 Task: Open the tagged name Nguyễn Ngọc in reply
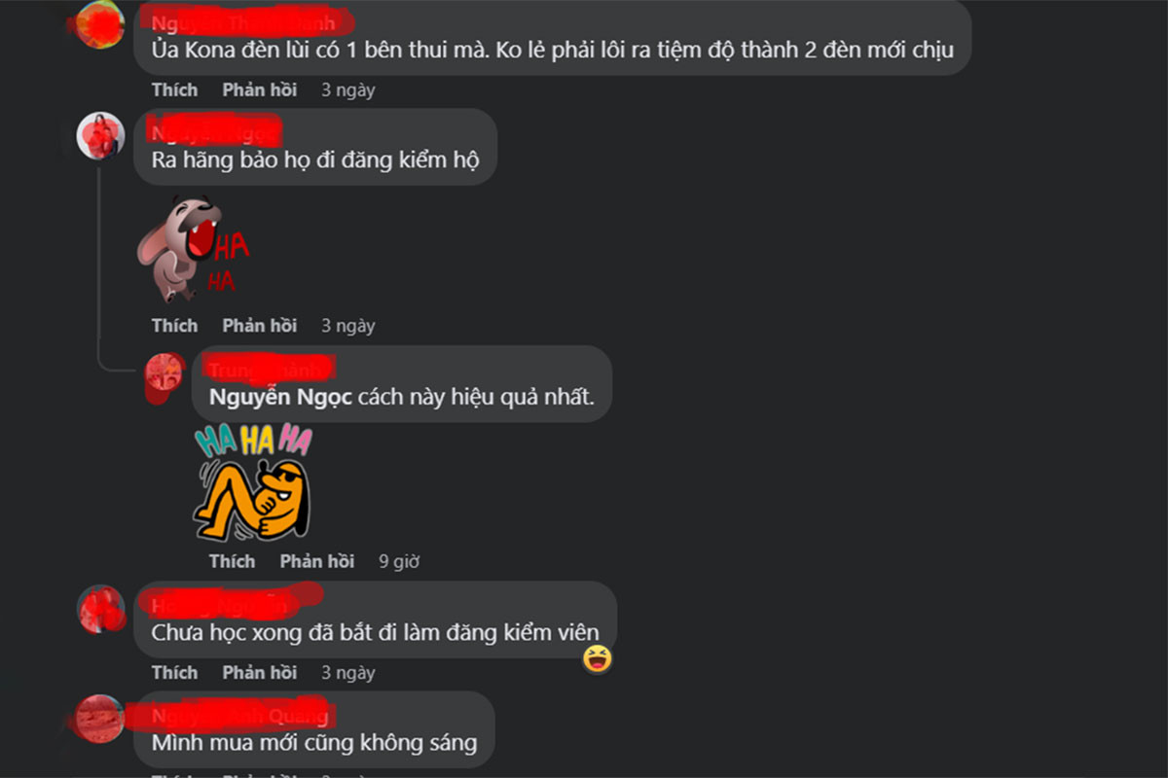[x=280, y=398]
